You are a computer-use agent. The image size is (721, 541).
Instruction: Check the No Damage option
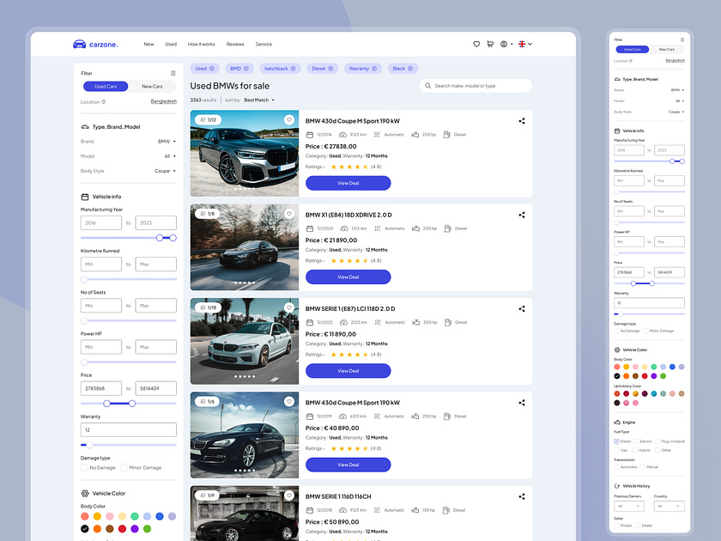pos(84,468)
